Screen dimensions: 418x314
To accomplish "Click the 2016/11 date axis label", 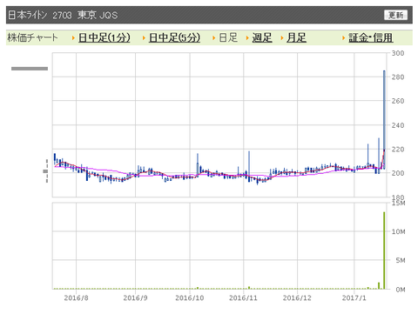I will tap(243, 297).
